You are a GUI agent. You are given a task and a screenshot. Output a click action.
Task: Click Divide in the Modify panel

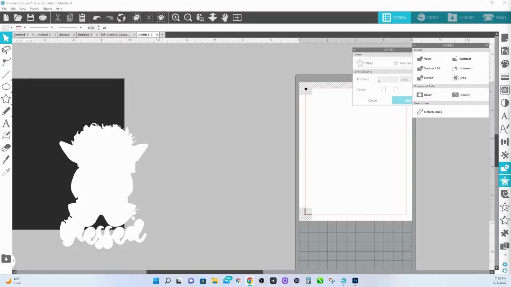[x=425, y=78]
